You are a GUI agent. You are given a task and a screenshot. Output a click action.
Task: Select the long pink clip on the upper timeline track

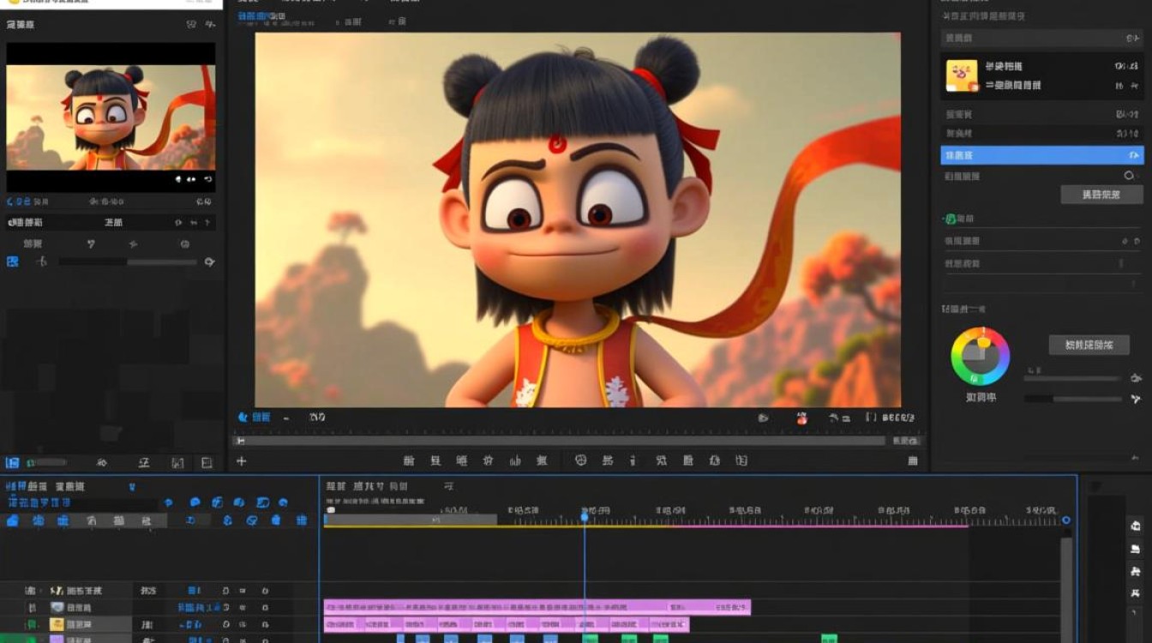pos(537,607)
